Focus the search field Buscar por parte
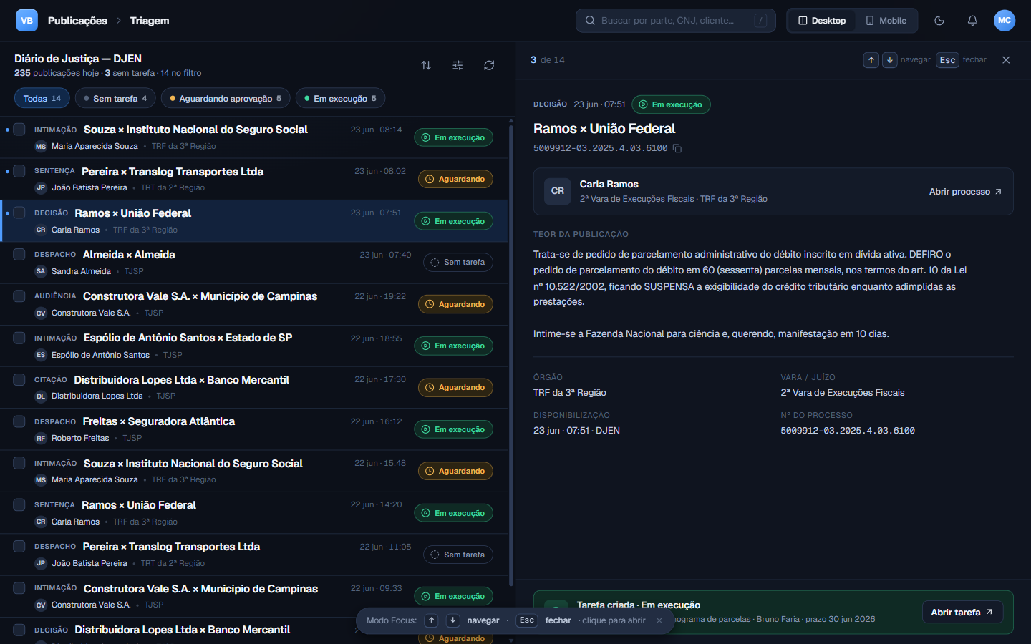The width and height of the screenshot is (1031, 644). (x=676, y=21)
